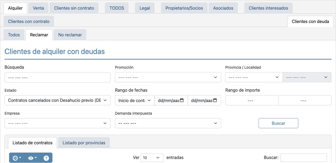Open the gear settings menu button
The height and width of the screenshot is (163, 336).
tap(17, 158)
